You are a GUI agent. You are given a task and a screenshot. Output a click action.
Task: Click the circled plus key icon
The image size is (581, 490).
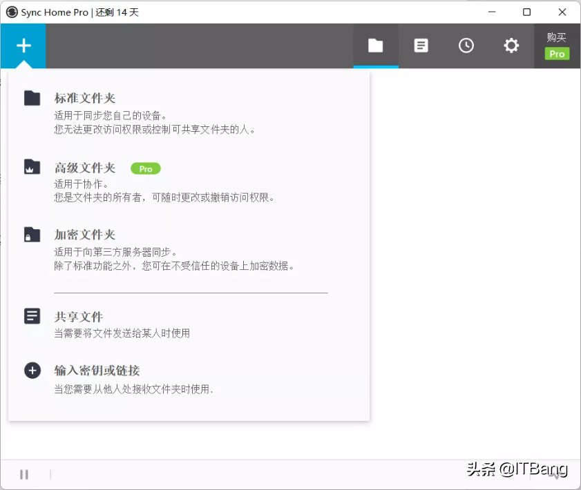click(x=32, y=371)
